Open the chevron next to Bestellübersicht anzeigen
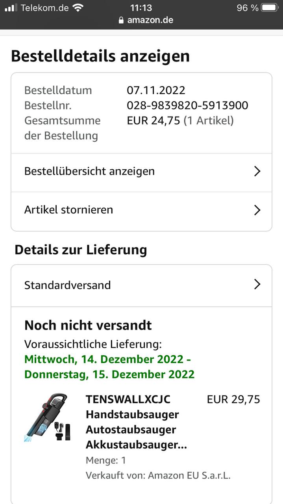The width and height of the screenshot is (283, 504). click(x=257, y=171)
